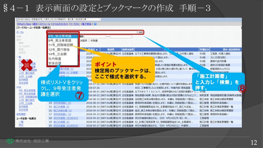Click the circled number 8 marker
The width and height of the screenshot is (263, 148).
tap(242, 88)
